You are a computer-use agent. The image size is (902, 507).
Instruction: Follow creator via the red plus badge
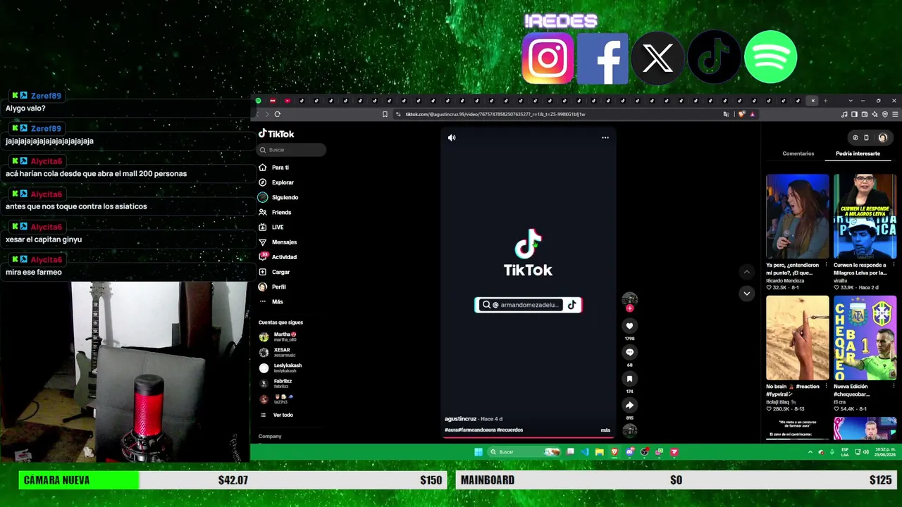629,308
